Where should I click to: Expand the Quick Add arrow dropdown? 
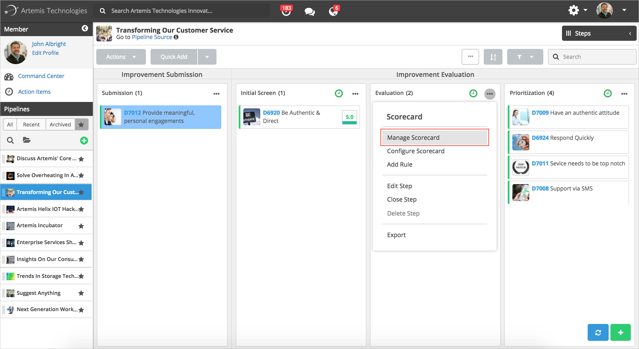[207, 57]
